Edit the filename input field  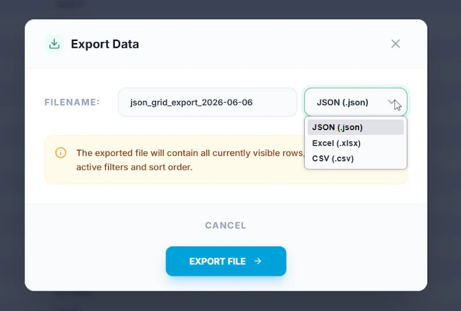(x=207, y=103)
